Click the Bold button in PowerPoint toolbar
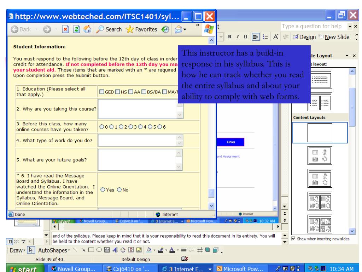This screenshot has height=272, width=362. [229, 37]
